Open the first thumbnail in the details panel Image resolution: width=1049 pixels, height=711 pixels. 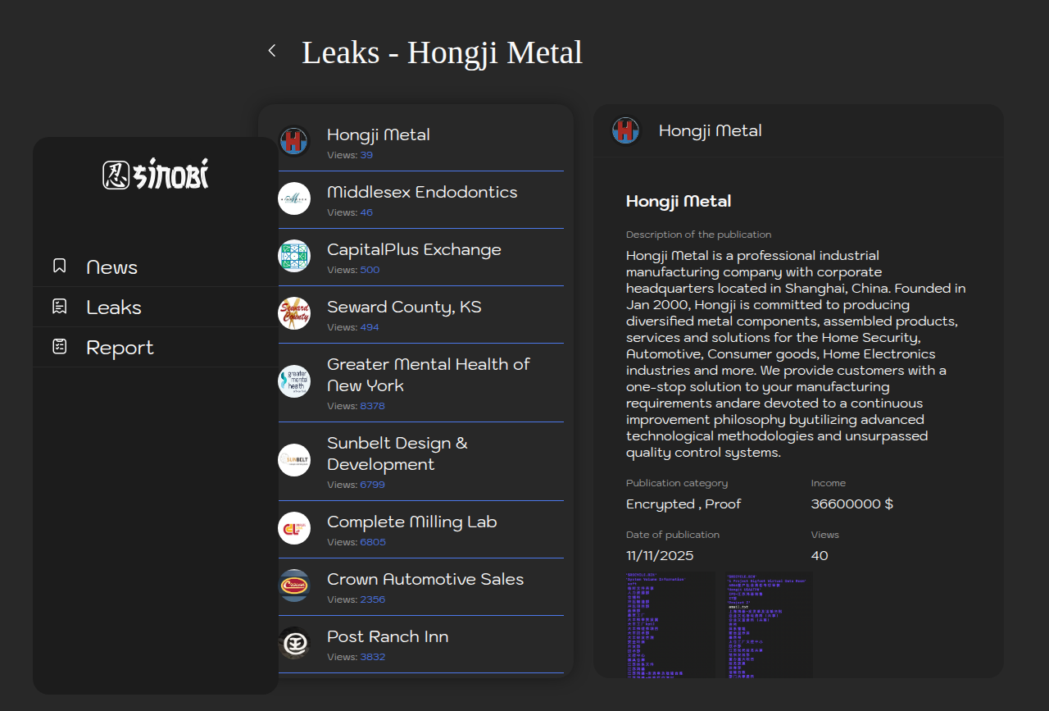click(670, 625)
